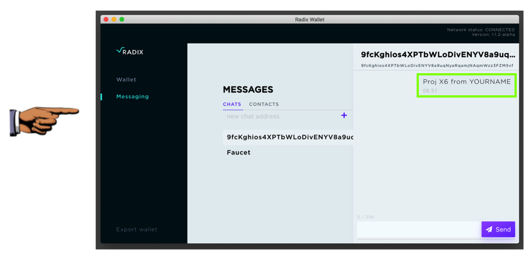The image size is (531, 262).
Task: Click Network status: CONNECTED text
Action: tap(481, 29)
